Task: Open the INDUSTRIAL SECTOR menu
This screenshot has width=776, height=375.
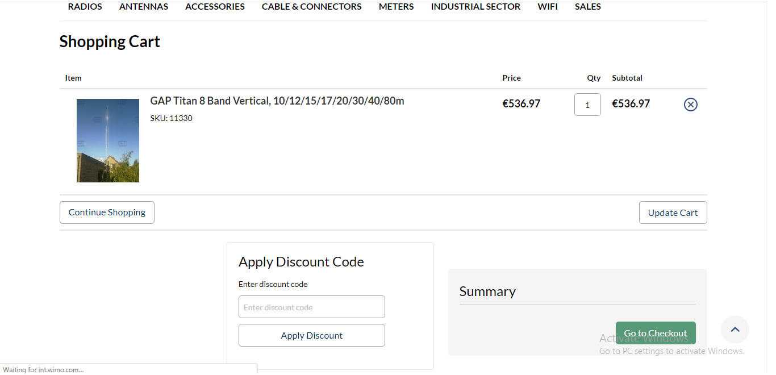Action: pyautogui.click(x=475, y=7)
